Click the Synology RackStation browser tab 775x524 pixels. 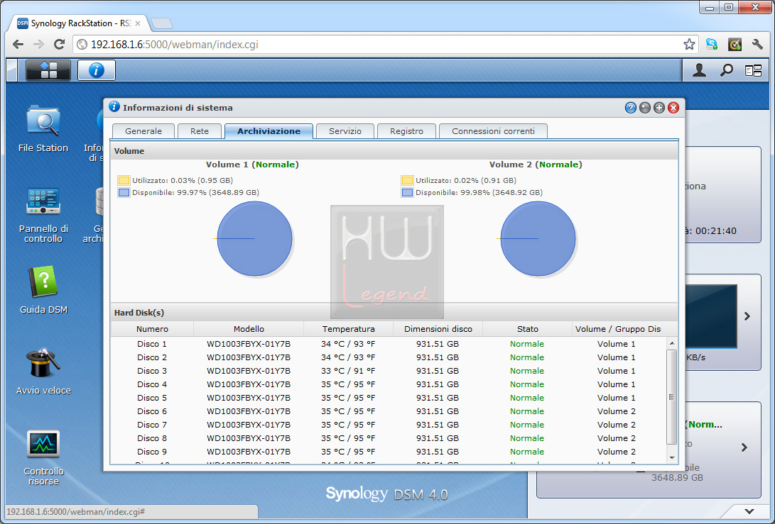(79, 23)
